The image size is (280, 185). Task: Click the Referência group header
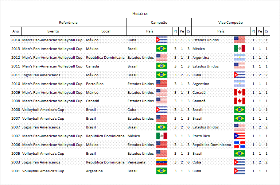(68, 23)
